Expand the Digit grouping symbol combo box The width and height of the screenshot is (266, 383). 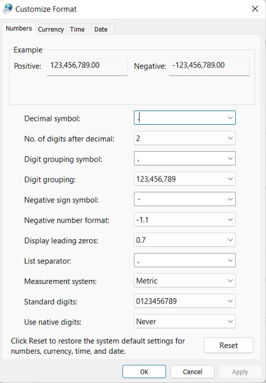185,159
